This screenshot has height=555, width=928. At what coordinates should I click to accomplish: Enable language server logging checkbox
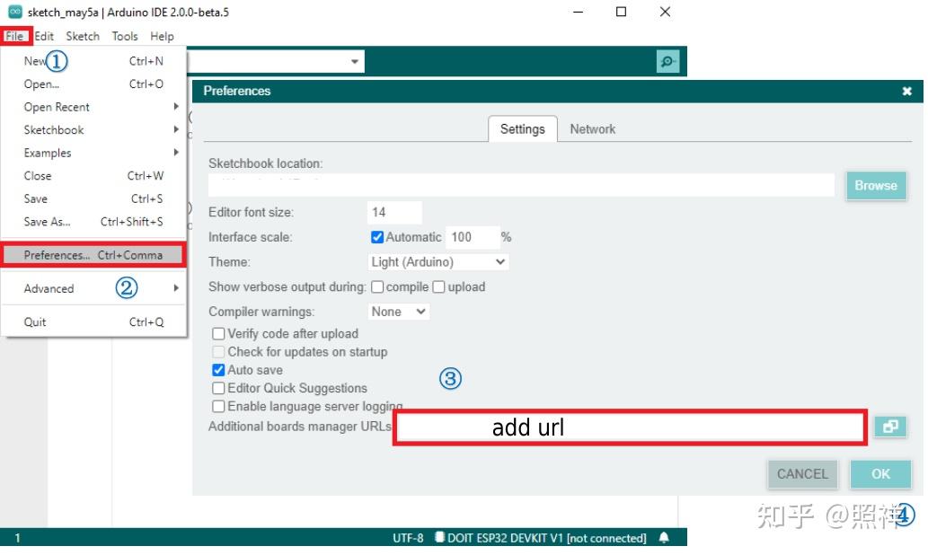click(x=218, y=407)
